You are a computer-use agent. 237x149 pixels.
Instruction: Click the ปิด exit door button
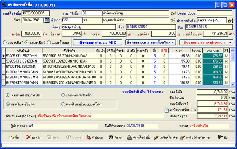223,138
